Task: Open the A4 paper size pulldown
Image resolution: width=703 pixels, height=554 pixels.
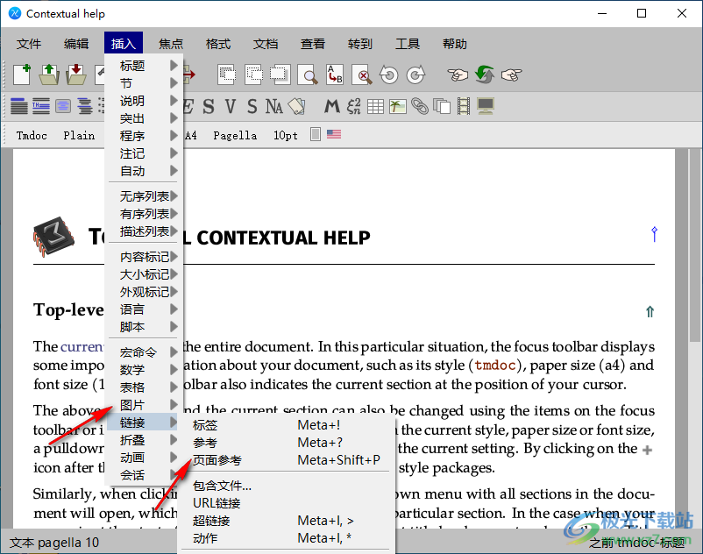Action: pos(190,135)
